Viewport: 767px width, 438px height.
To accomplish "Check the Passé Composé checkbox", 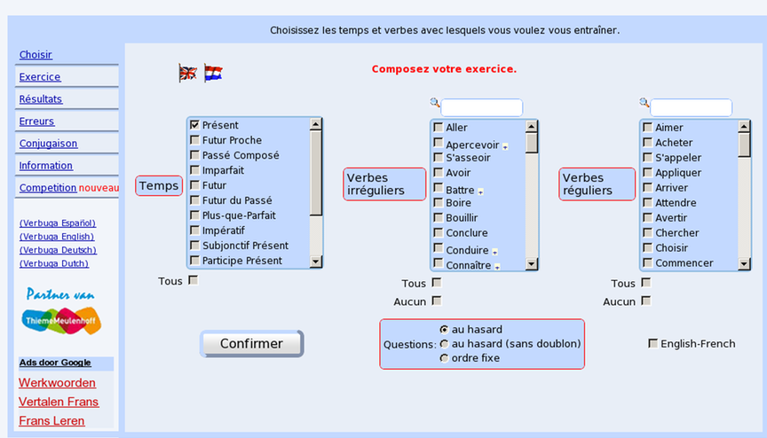I will pyautogui.click(x=194, y=155).
